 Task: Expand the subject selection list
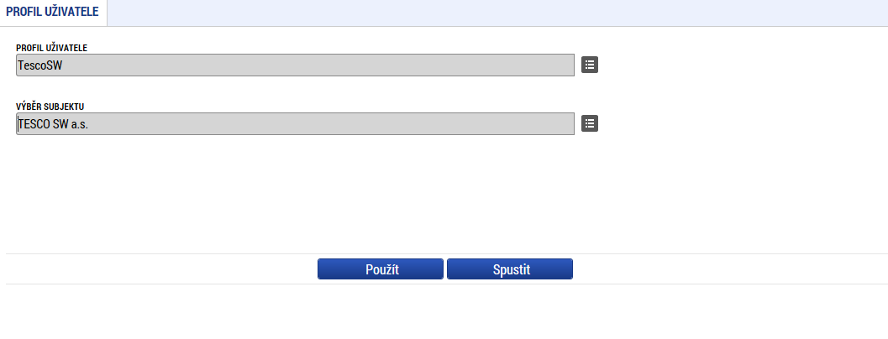tap(590, 123)
